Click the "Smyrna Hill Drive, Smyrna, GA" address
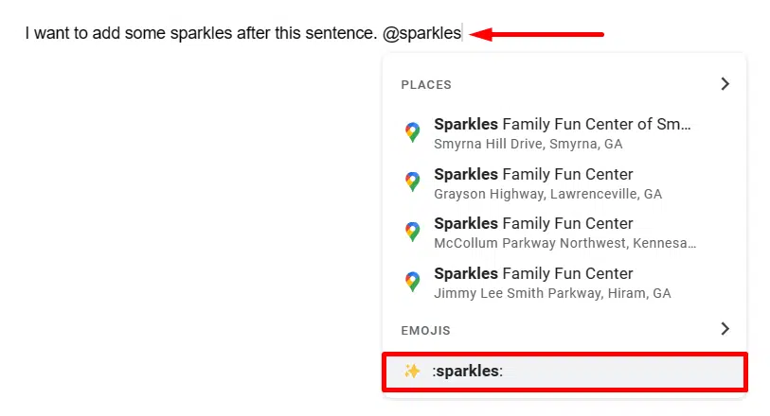 coord(528,145)
